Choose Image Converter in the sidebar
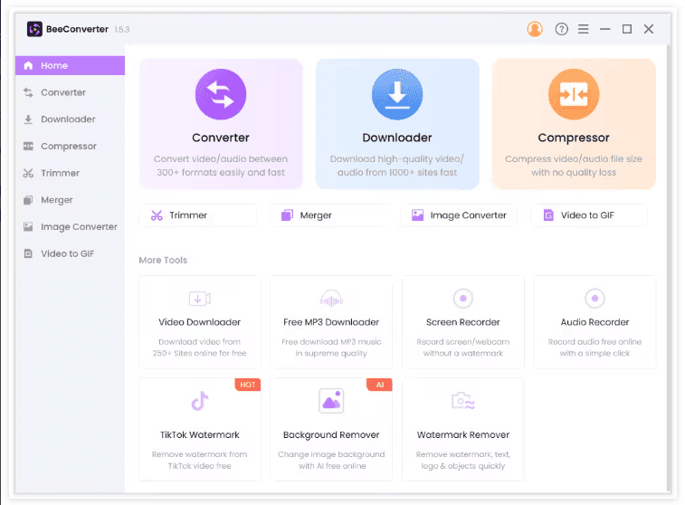Image resolution: width=685 pixels, height=505 pixels. coord(70,227)
